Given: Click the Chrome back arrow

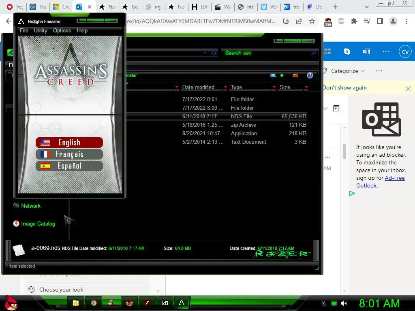Looking at the screenshot, I should 9,21.
